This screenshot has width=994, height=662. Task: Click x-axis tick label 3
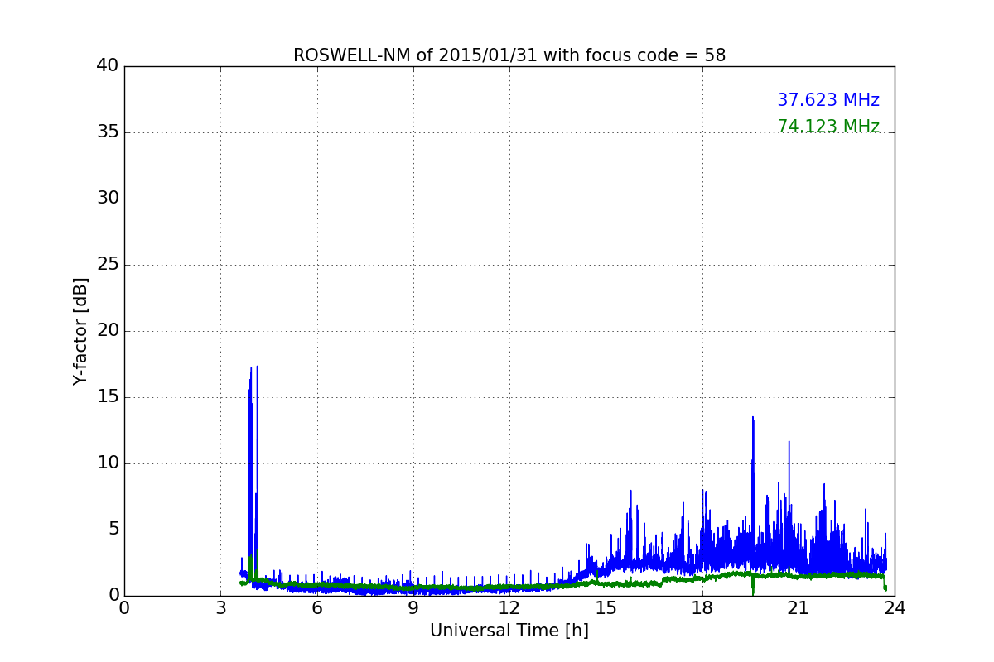click(x=220, y=608)
